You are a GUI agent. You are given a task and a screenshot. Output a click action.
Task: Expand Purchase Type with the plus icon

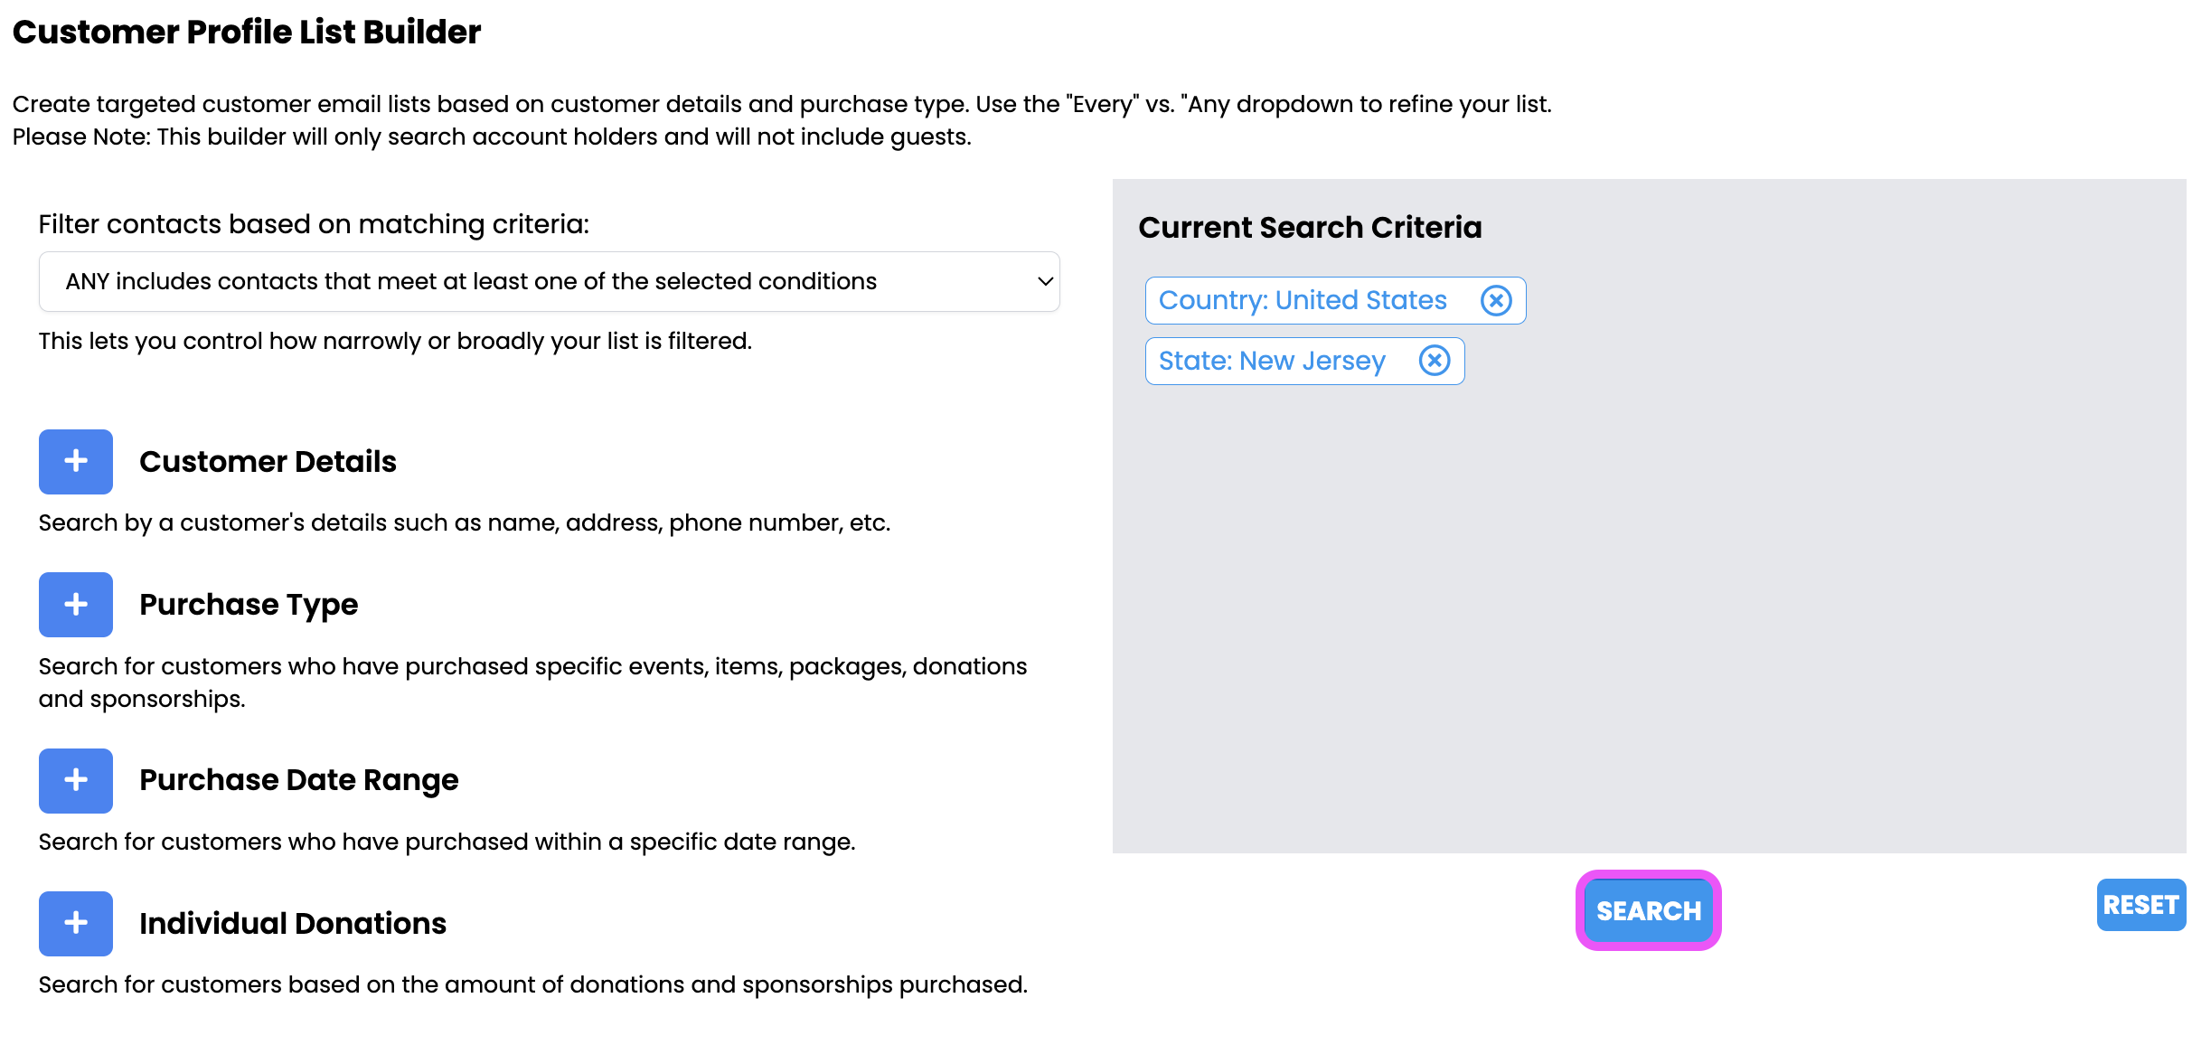click(x=76, y=604)
